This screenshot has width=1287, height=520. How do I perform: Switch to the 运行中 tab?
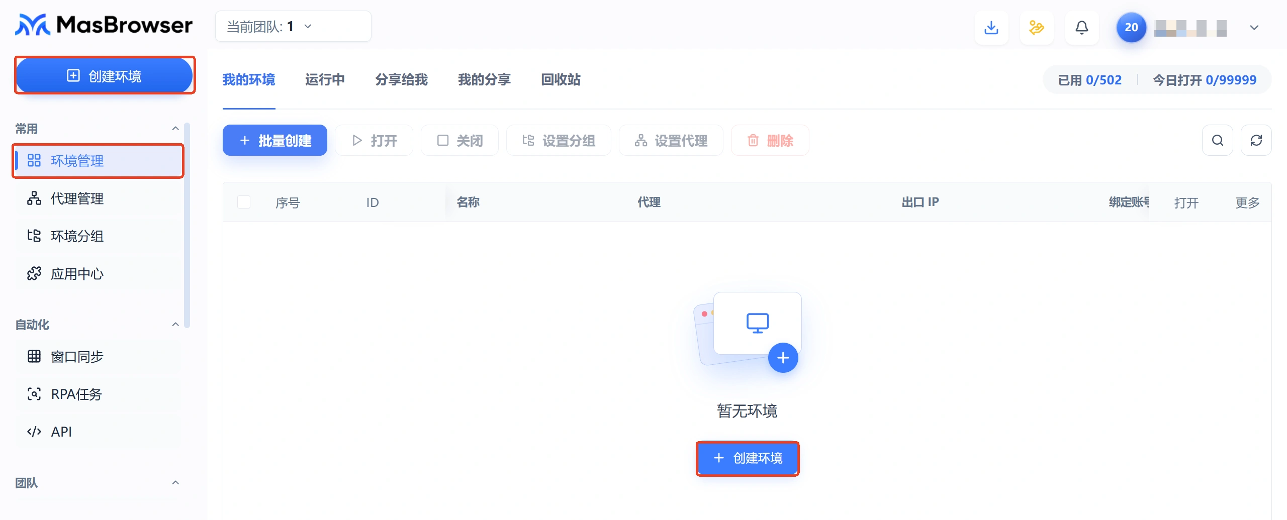click(x=325, y=79)
